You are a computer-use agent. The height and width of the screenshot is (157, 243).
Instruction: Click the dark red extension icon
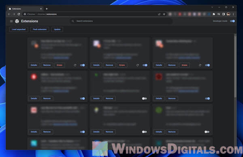click(x=159, y=76)
